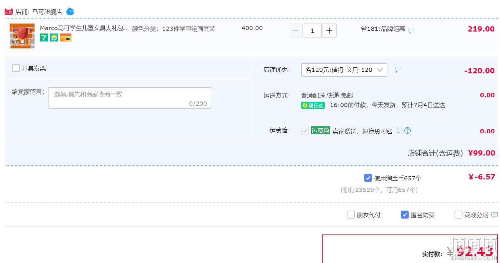Open the 店铺优惠 coupon dropdown
Viewport: 500px width, 263px height.
click(344, 70)
